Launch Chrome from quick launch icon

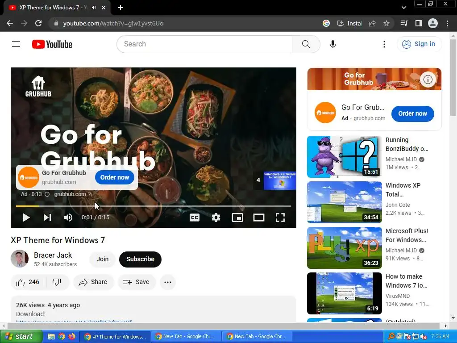click(x=62, y=337)
